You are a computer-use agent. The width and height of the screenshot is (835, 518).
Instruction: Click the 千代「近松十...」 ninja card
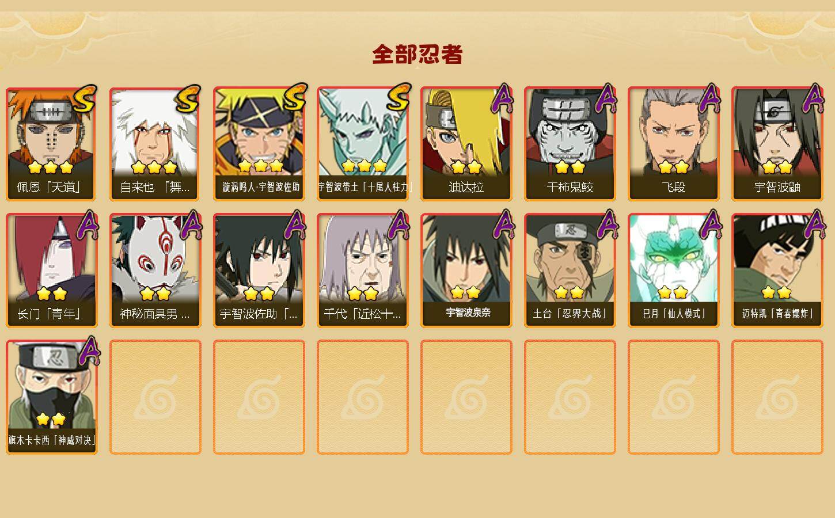pyautogui.click(x=363, y=271)
